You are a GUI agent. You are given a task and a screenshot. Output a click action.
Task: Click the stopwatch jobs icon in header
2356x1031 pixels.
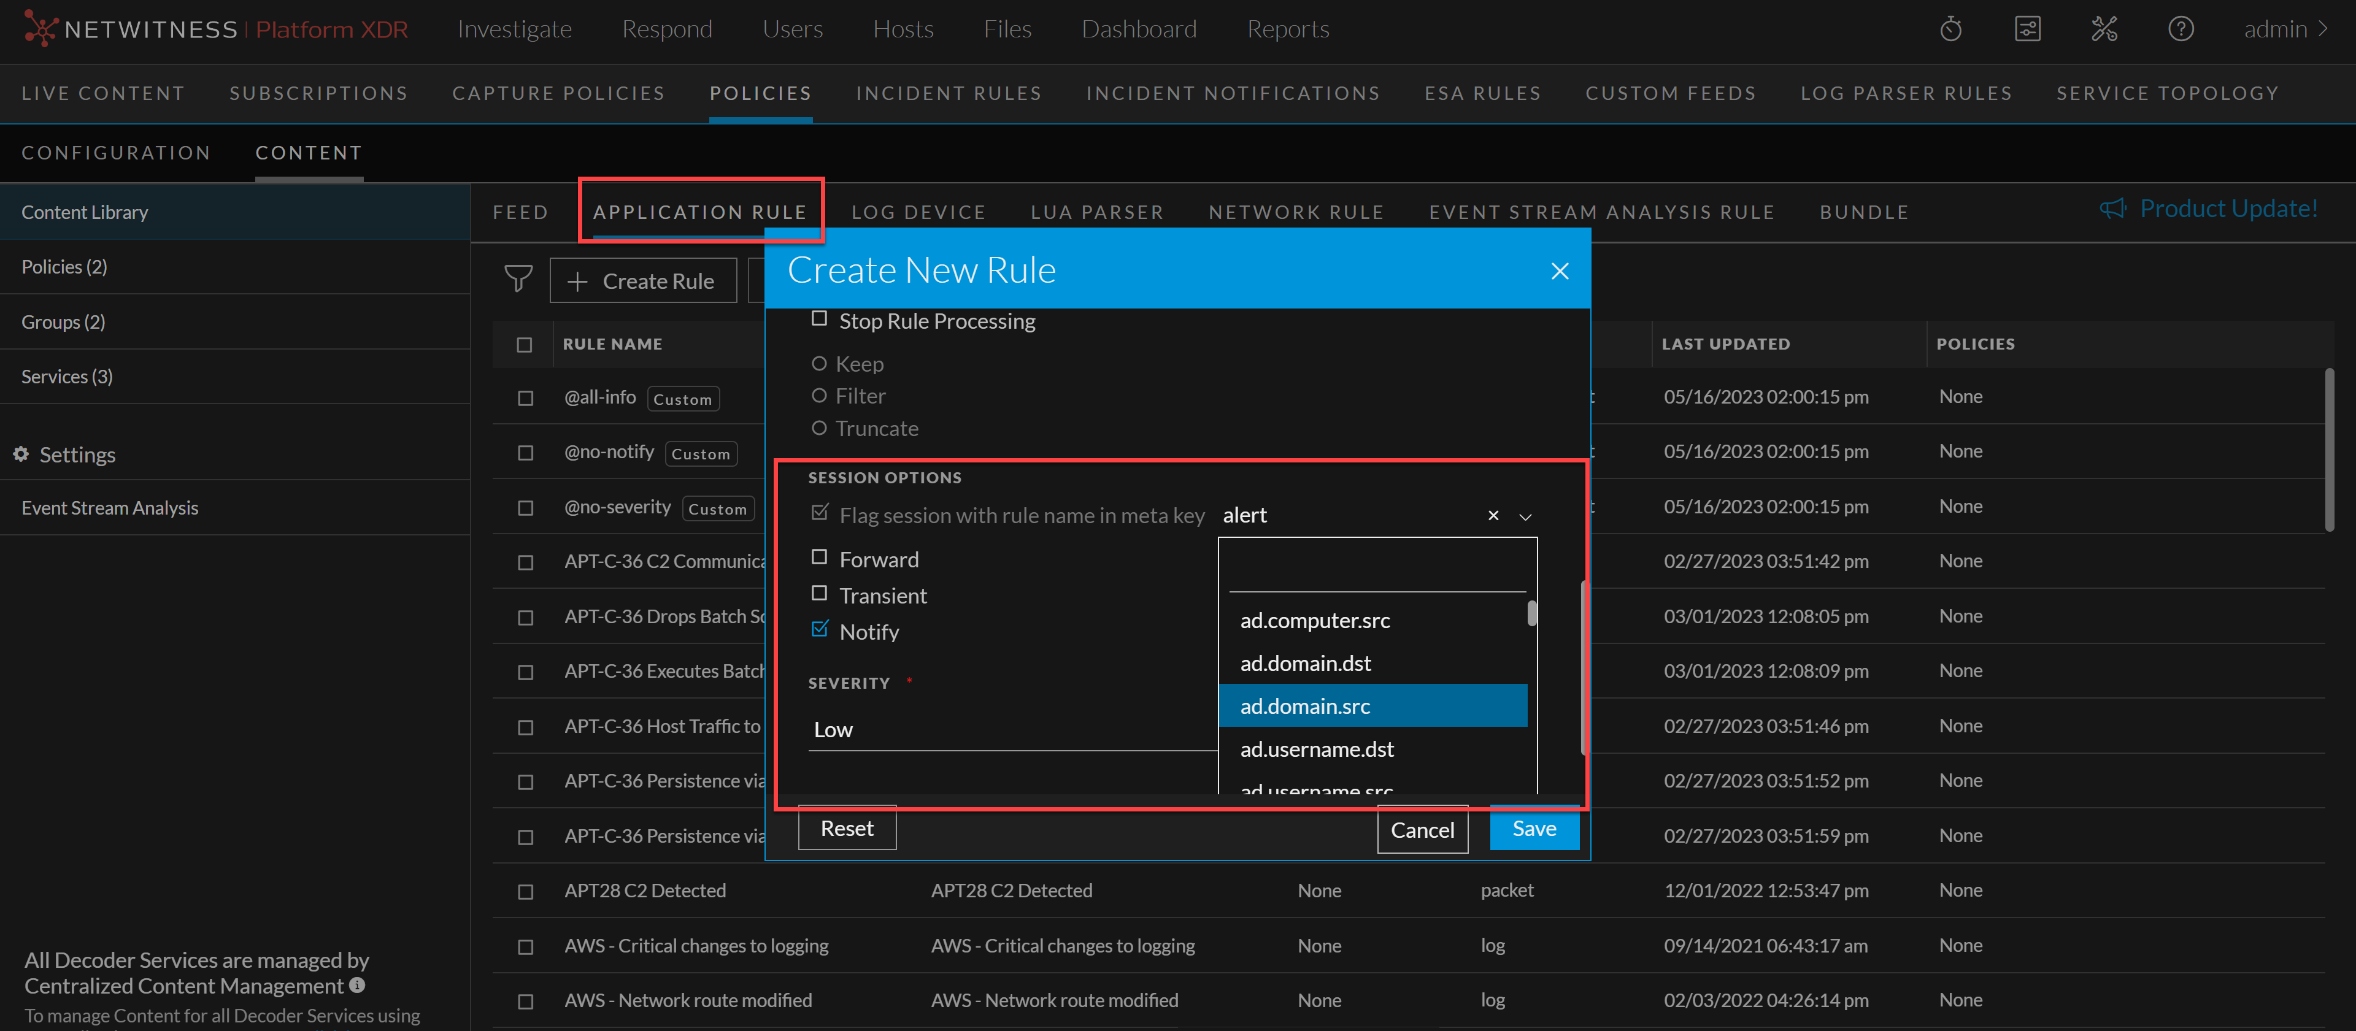[x=1950, y=29]
